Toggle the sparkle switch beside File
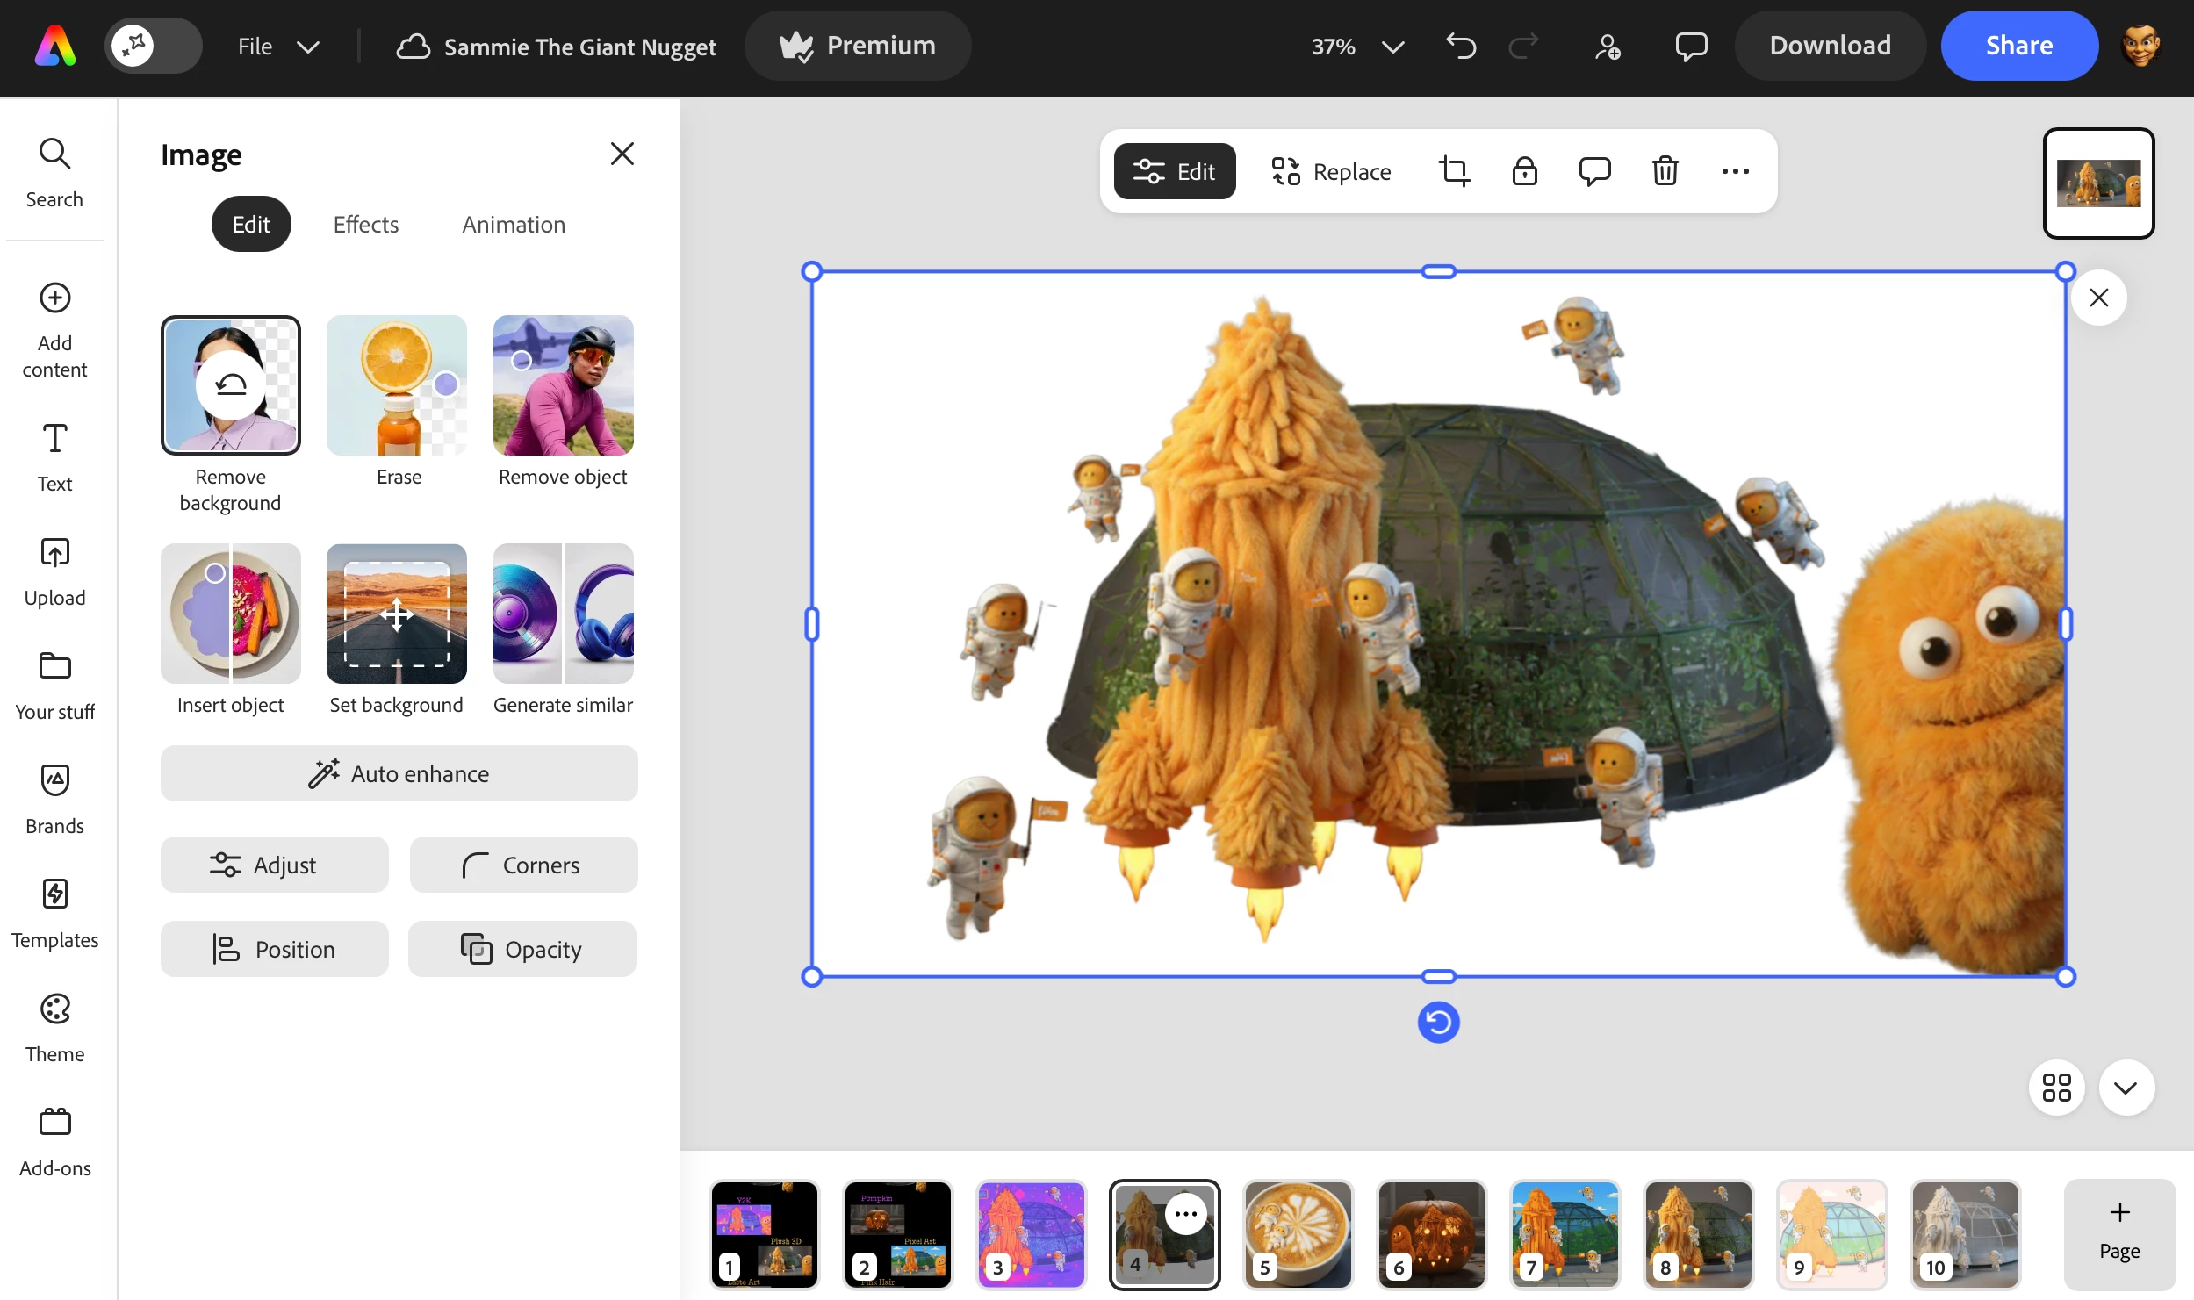 (154, 46)
